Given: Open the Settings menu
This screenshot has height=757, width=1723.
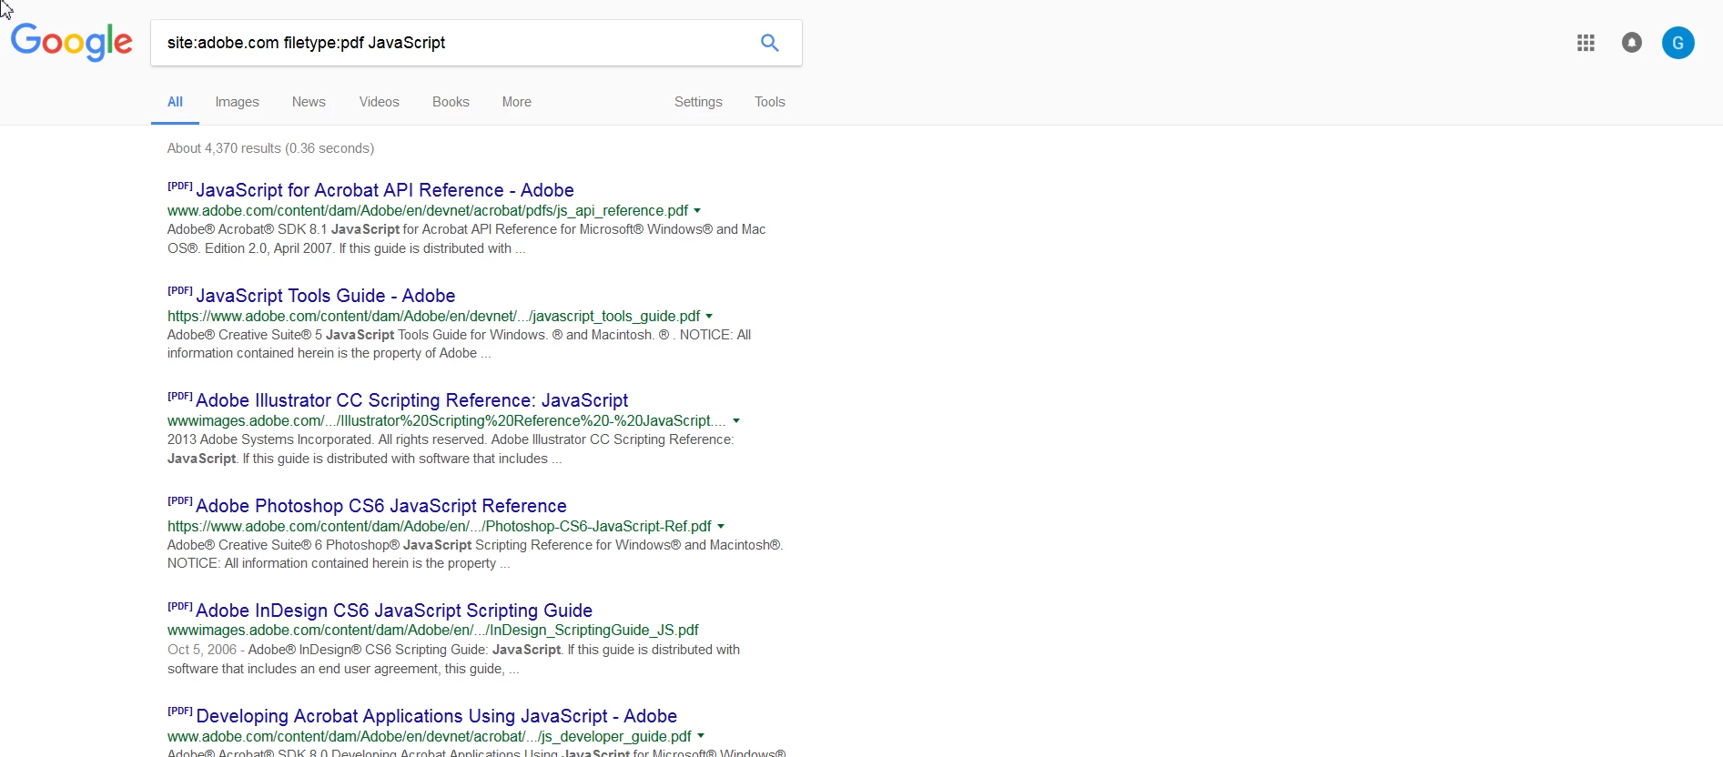Looking at the screenshot, I should coord(698,102).
